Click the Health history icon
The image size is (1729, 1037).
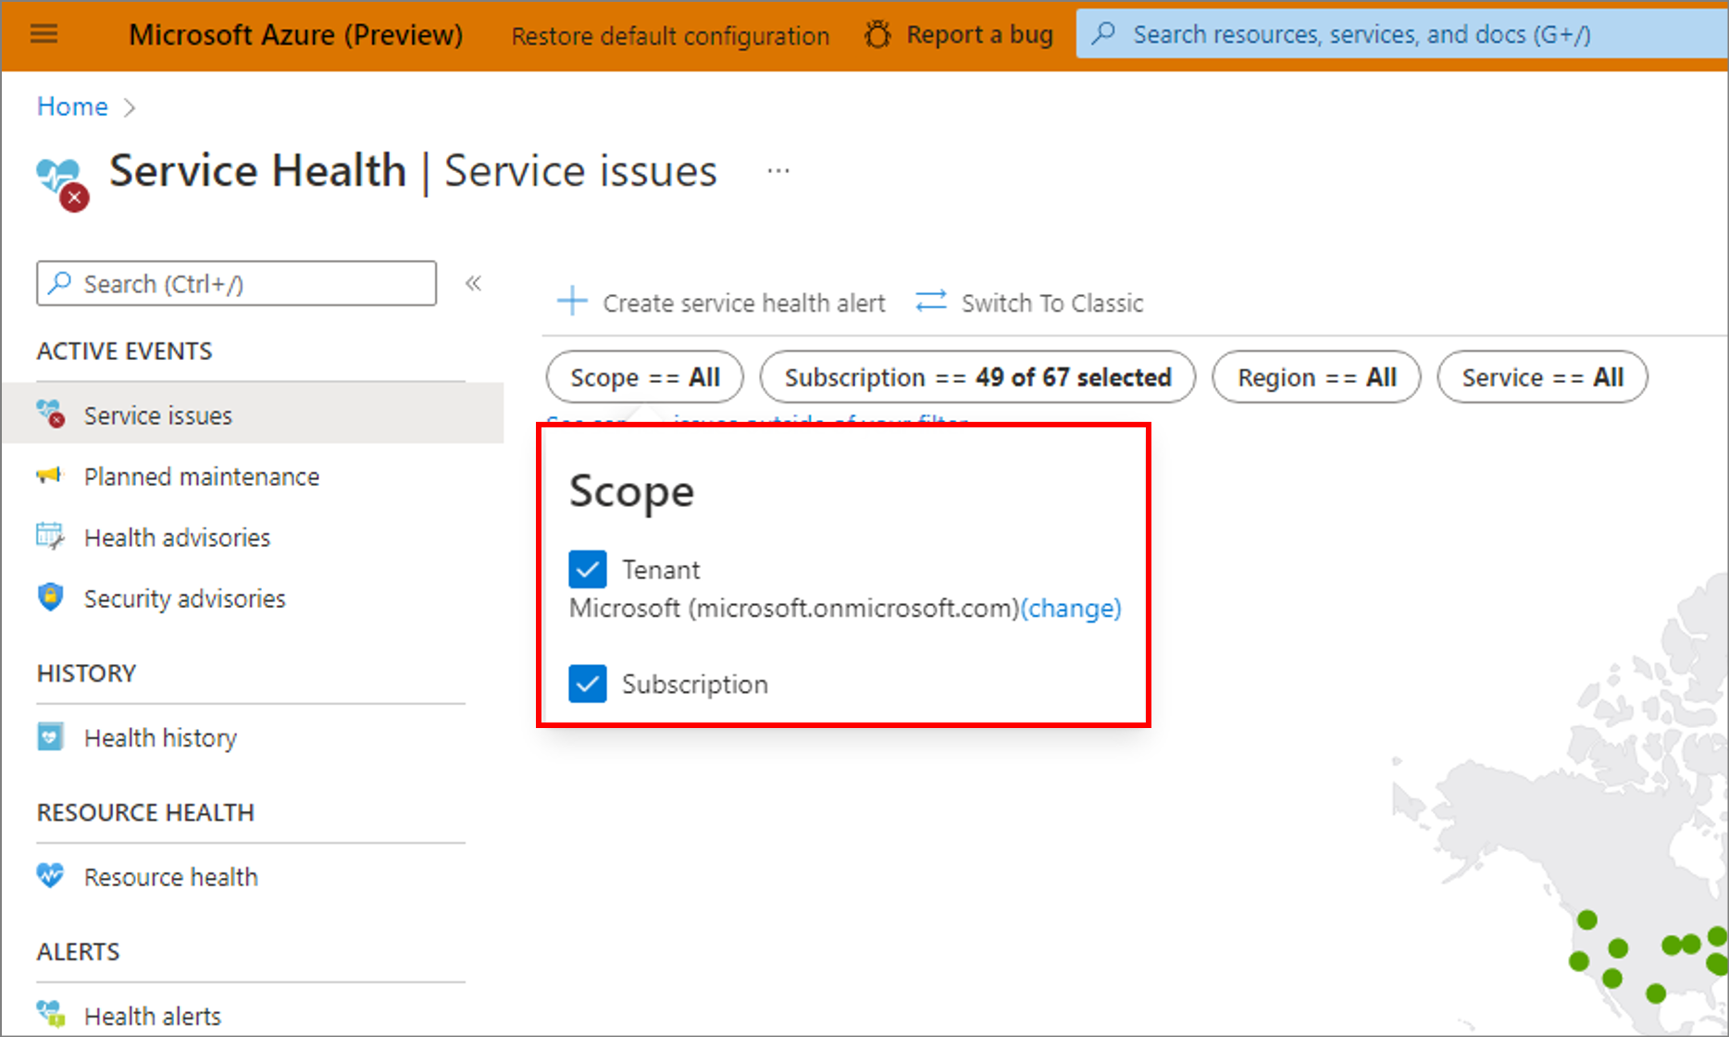50,737
